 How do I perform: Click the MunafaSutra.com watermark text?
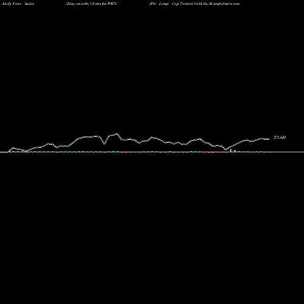point(224,4)
